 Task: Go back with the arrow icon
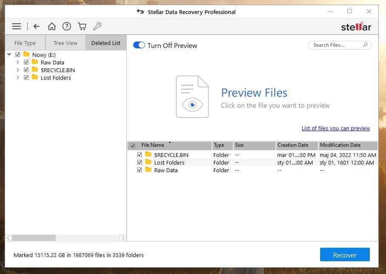click(x=37, y=26)
